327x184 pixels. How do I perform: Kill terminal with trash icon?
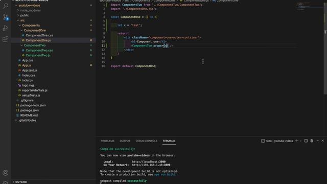[x=312, y=141]
